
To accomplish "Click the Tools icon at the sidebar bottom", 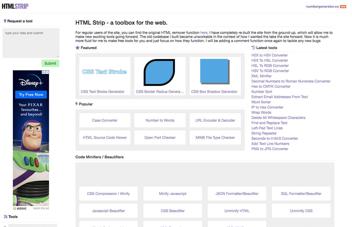I will pyautogui.click(x=5, y=217).
